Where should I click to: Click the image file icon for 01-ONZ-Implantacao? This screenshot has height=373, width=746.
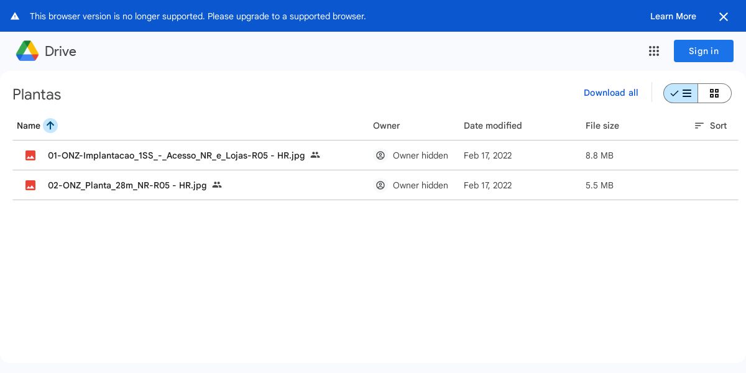pos(30,155)
